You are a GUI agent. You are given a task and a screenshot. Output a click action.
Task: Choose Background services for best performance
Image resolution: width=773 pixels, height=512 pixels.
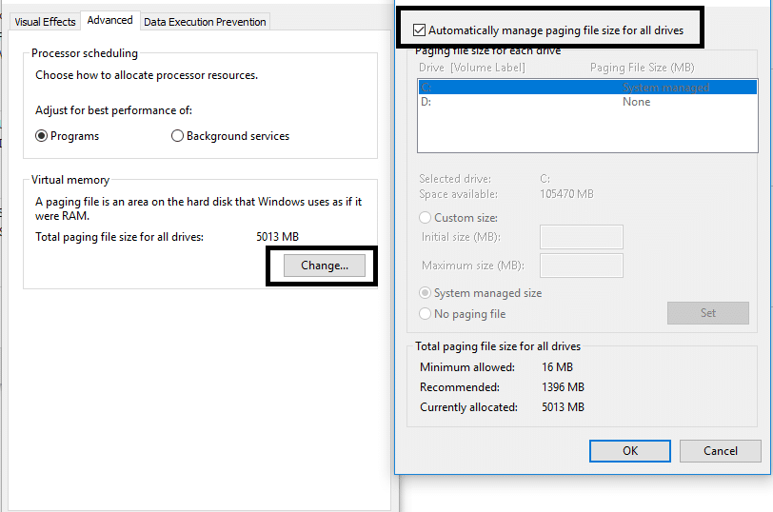[x=177, y=136]
